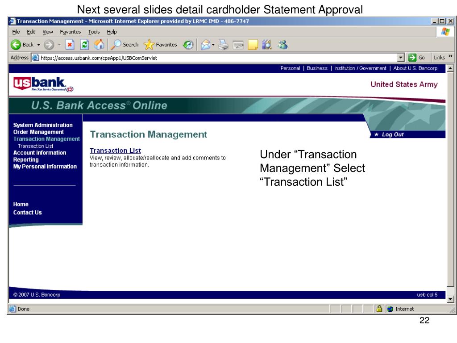
Task: Click the About U.S. Bancorp link
Action: pyautogui.click(x=415, y=68)
